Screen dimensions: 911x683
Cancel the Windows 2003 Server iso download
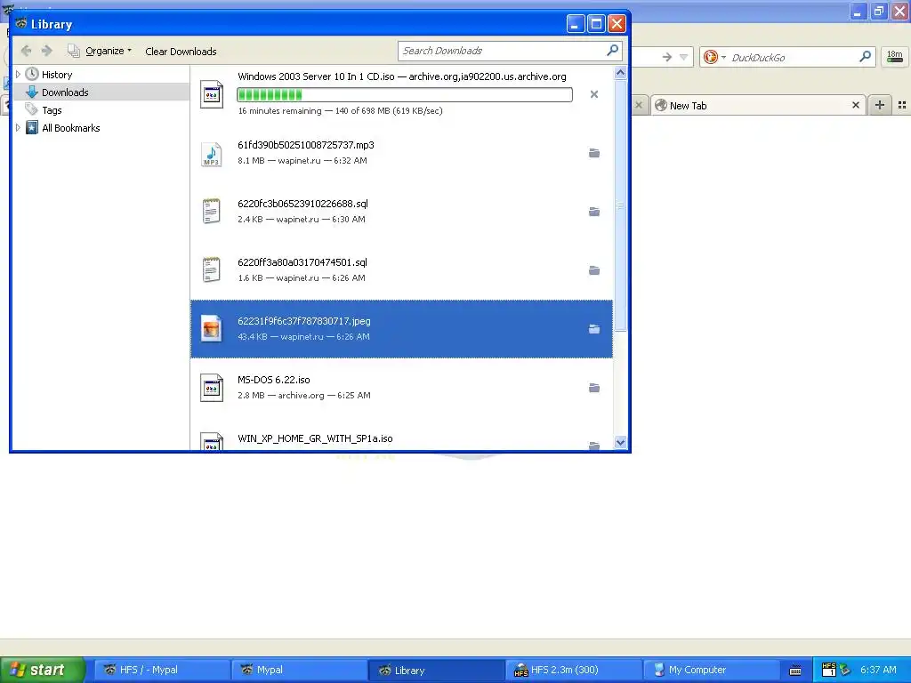[x=593, y=94]
